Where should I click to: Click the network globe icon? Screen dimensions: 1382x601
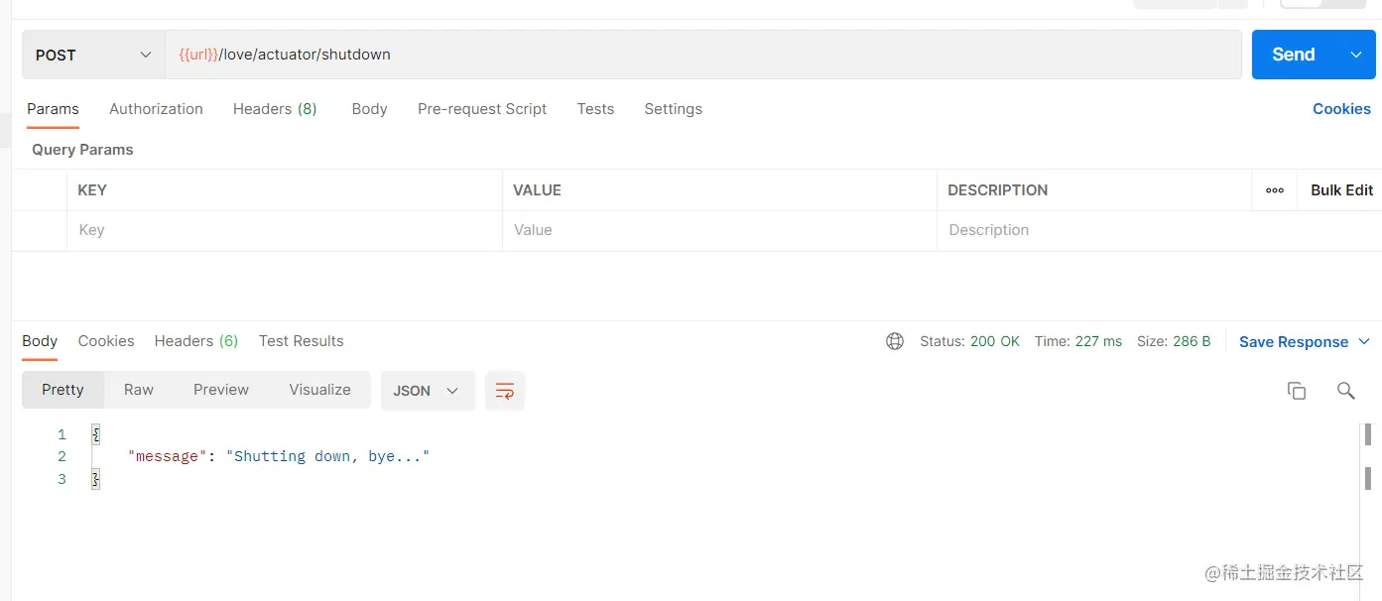[895, 341]
